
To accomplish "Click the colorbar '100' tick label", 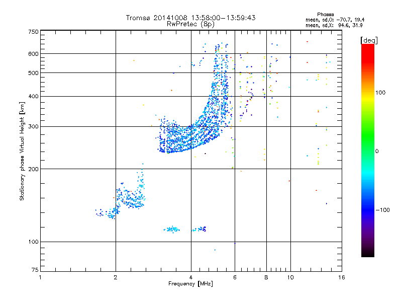I will coord(380,93).
